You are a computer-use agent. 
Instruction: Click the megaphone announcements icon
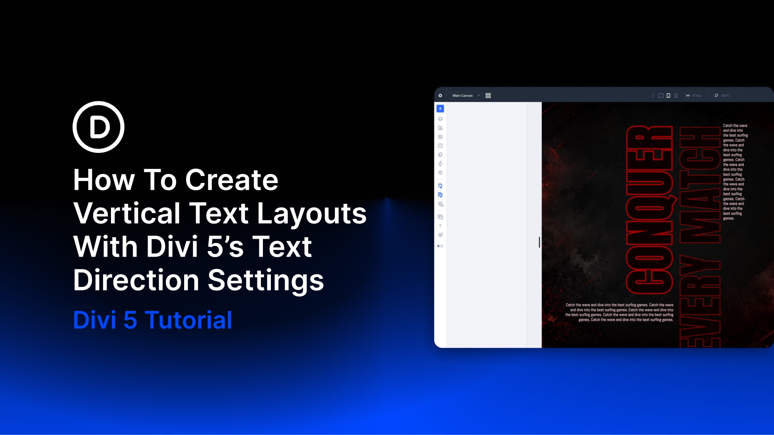click(x=440, y=235)
